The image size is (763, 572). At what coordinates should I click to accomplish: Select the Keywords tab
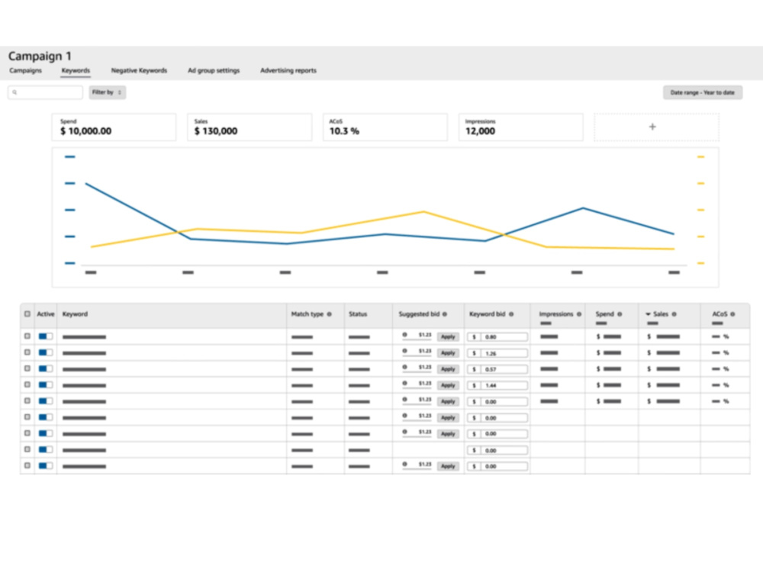76,70
